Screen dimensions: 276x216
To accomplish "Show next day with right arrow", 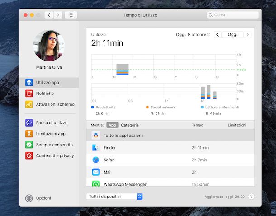I will [247, 35].
